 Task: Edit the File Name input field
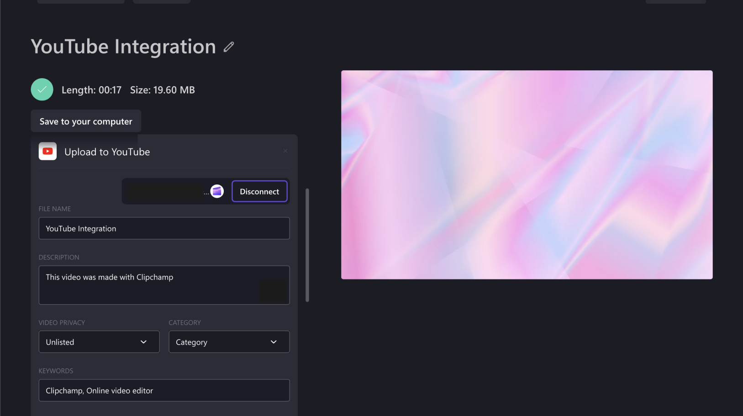[x=164, y=228]
